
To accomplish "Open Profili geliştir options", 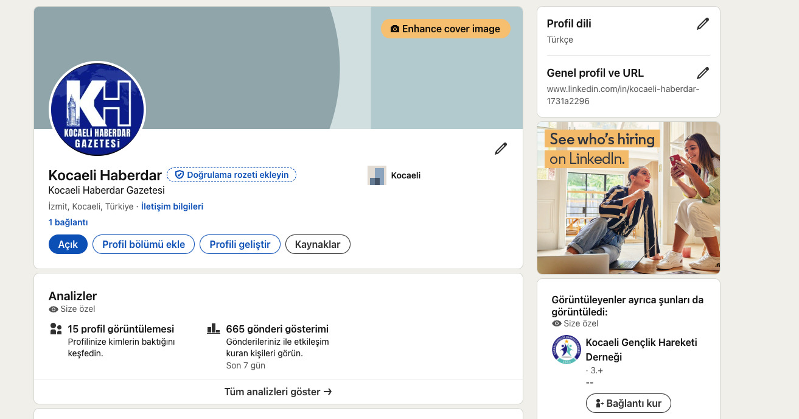I will pos(240,244).
